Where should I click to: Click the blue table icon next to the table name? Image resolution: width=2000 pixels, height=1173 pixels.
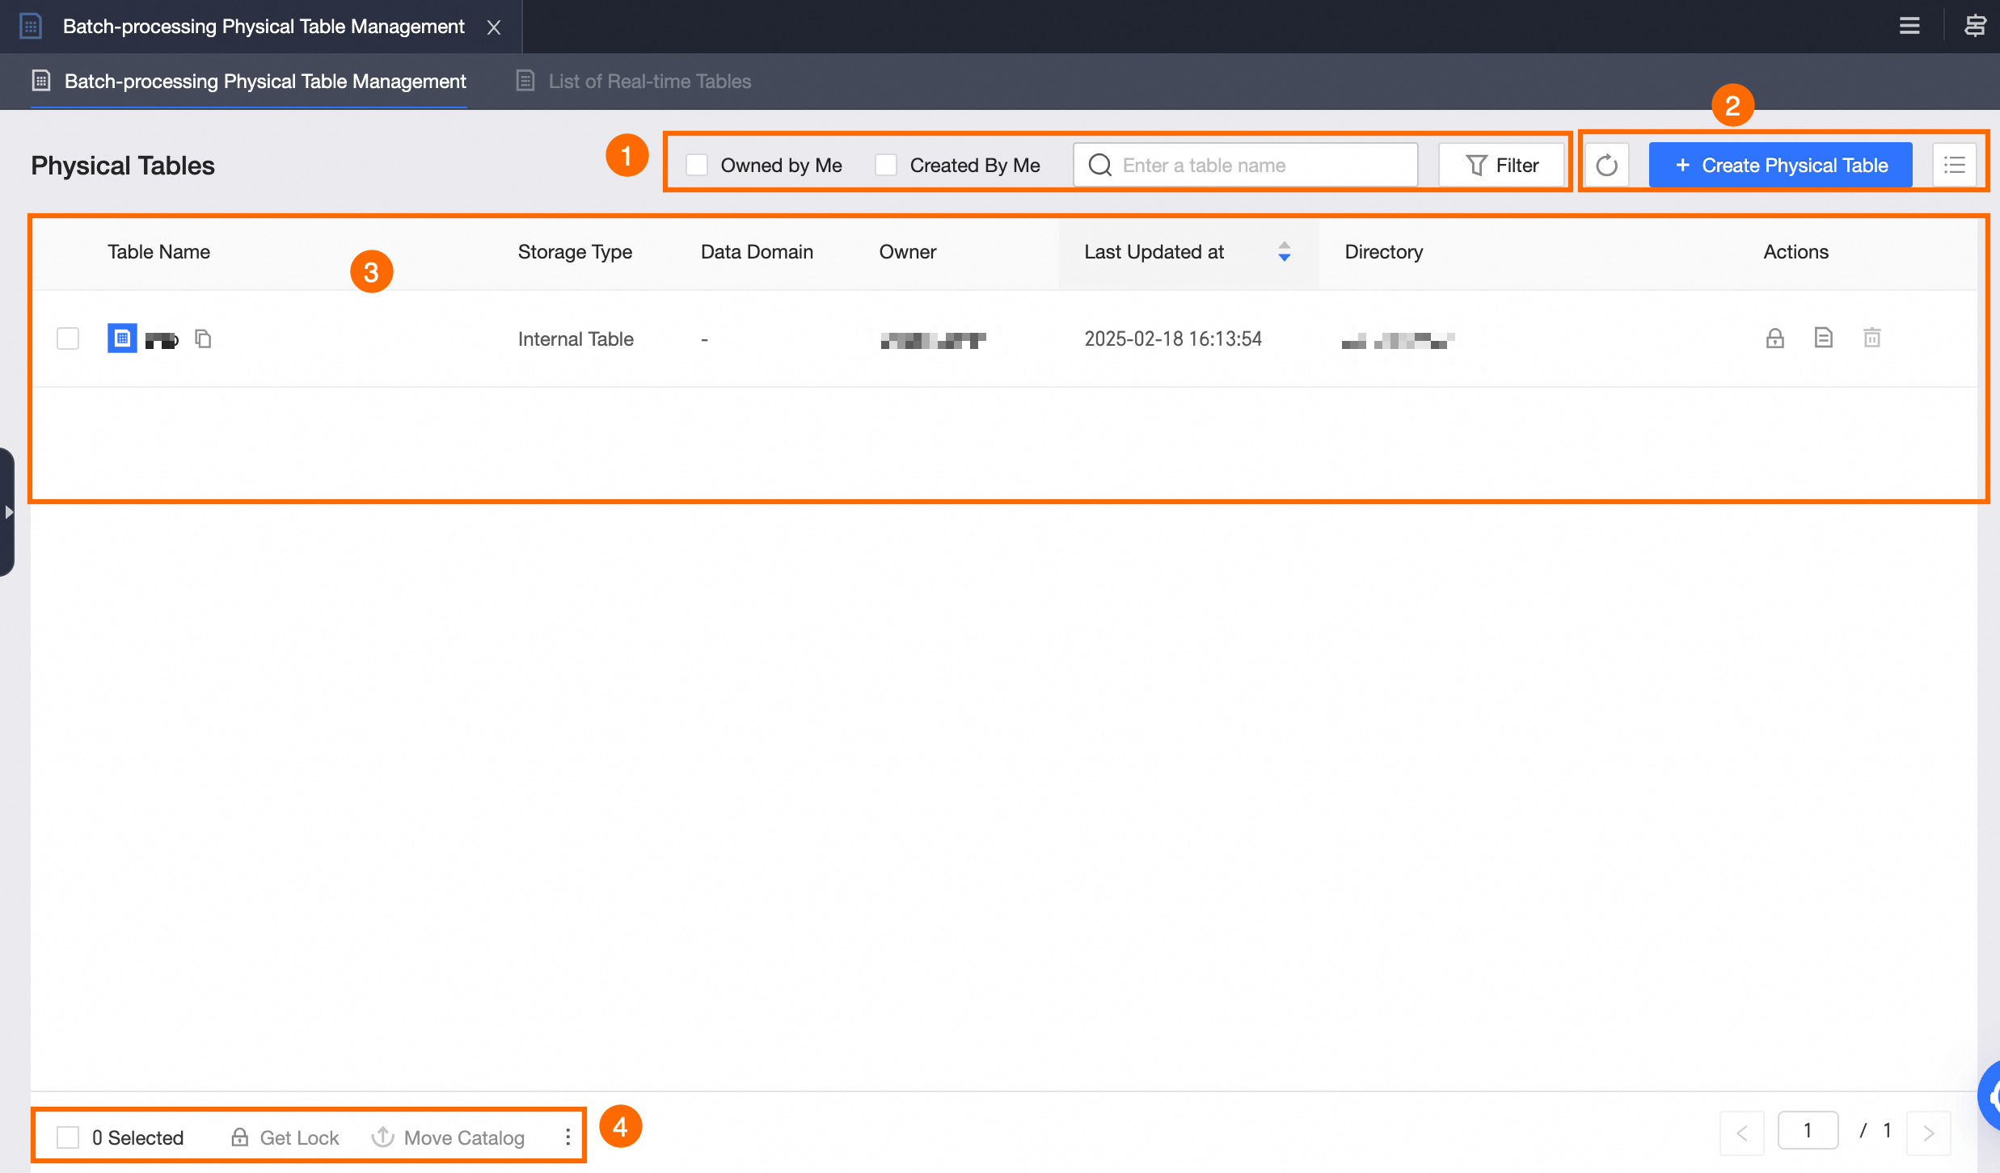tap(121, 338)
